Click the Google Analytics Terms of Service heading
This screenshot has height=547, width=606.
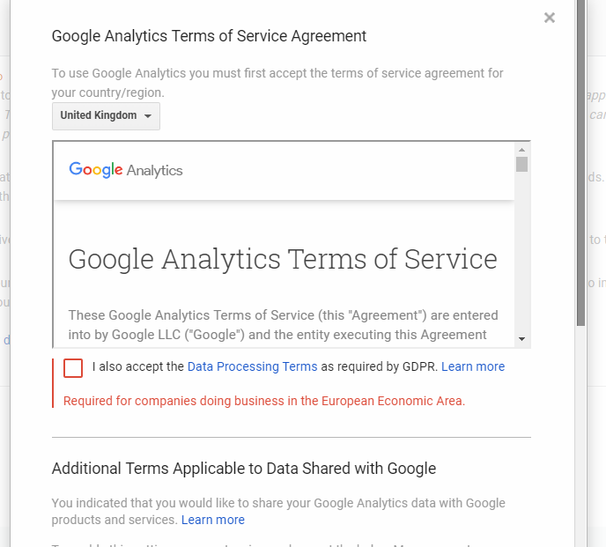coord(283,259)
